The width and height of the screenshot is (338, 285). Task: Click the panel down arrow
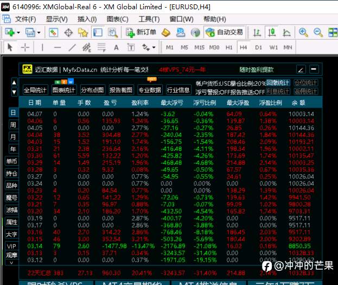[x=14, y=92]
